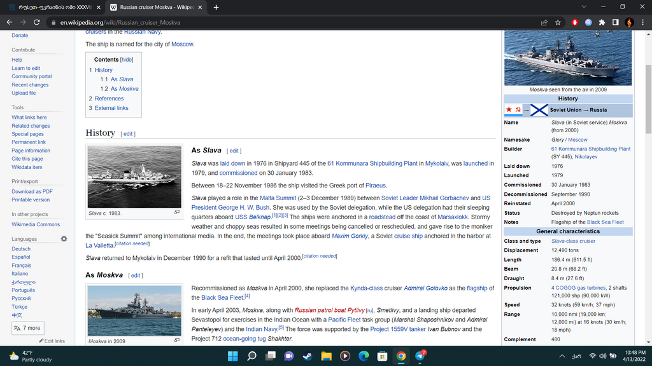Launch Steam from the taskbar
Screen dimensions: 652x366
tap(308, 356)
